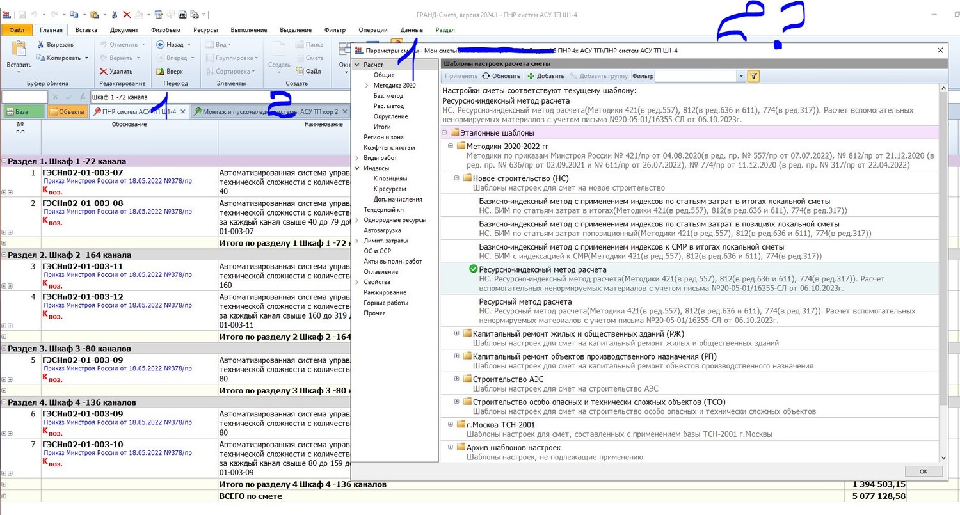Click the green checkmark on Ресурсно-индексный метод
960x515 pixels.
point(473,270)
